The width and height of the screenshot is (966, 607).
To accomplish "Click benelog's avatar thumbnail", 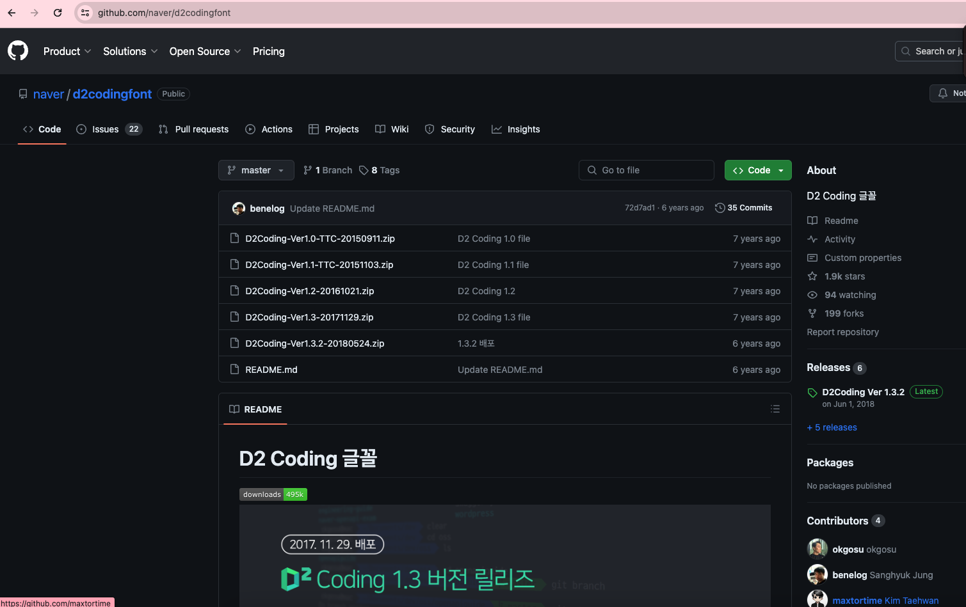I will tap(238, 208).
